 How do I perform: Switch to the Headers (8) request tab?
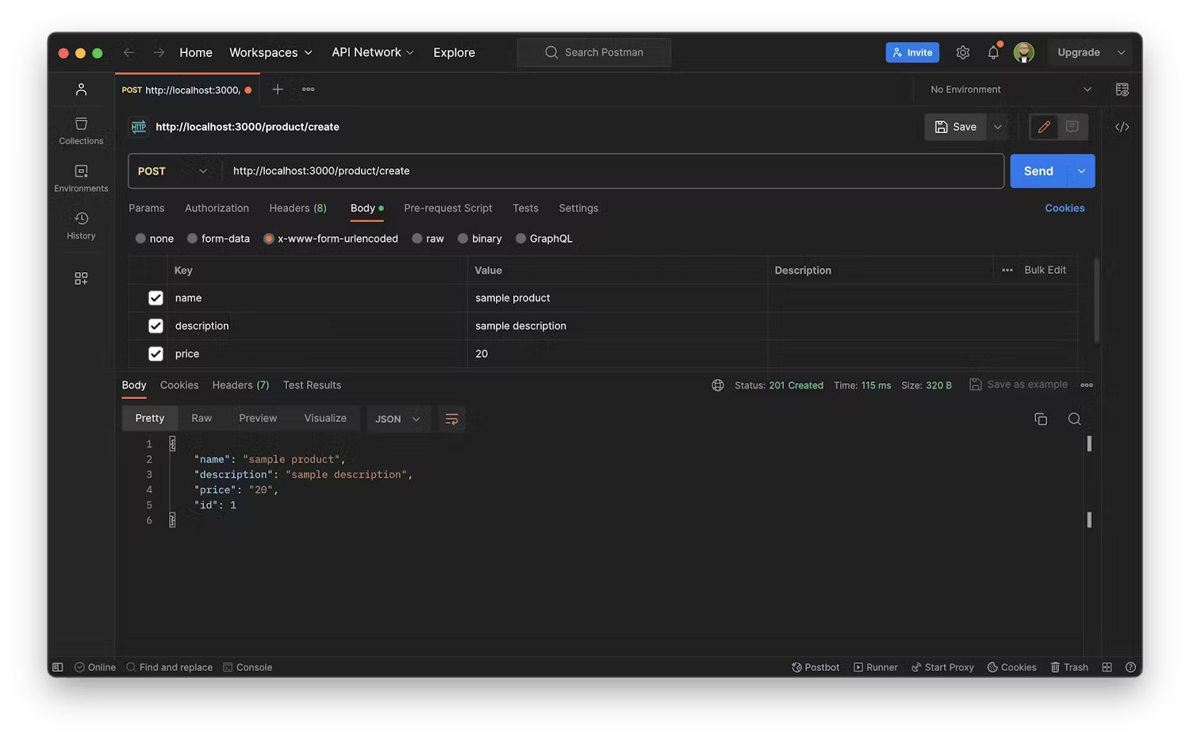(x=297, y=208)
